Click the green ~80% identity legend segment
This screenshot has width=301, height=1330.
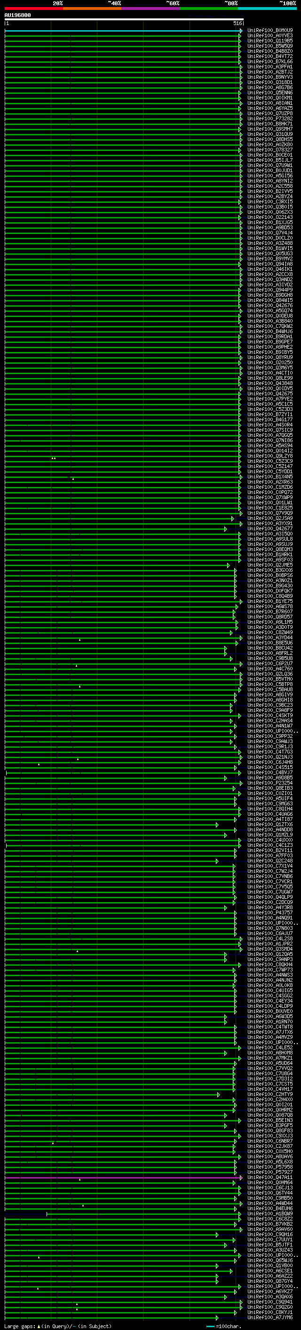[209, 8]
